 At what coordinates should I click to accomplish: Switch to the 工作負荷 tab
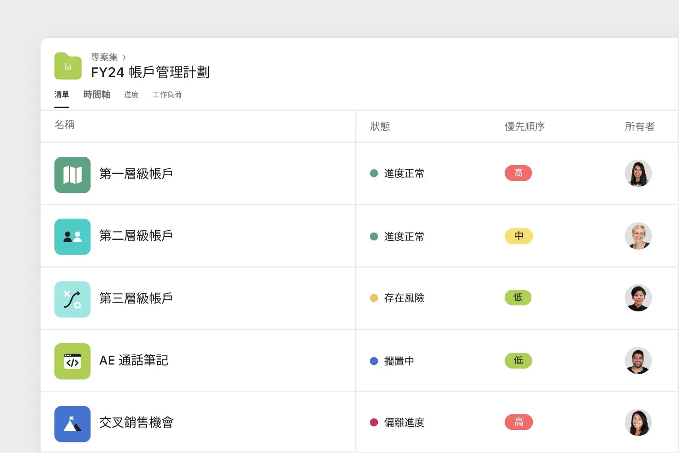(167, 95)
